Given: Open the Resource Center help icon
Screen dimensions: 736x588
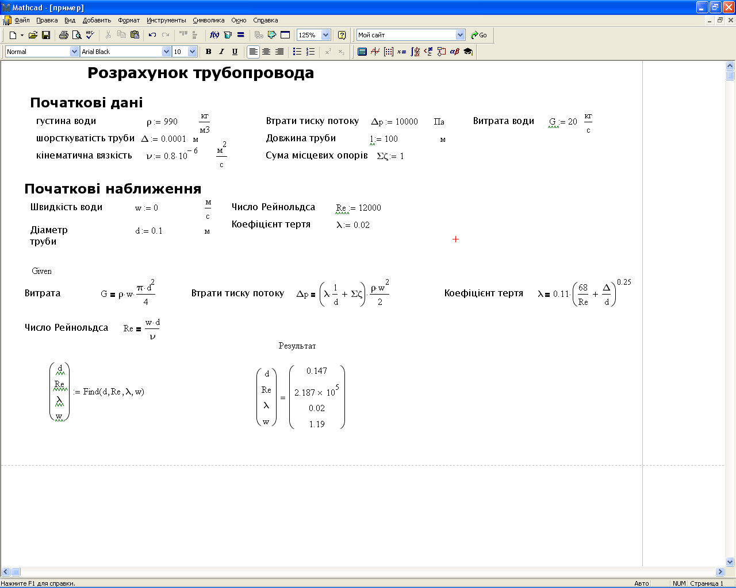Looking at the screenshot, I should [342, 35].
